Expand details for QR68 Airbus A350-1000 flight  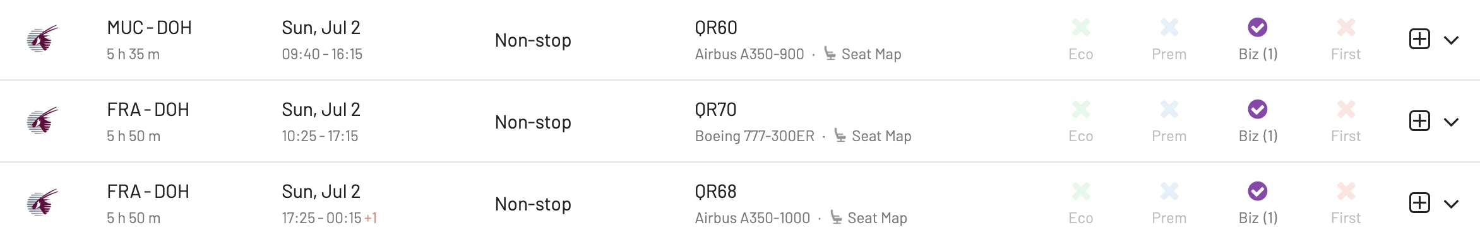pos(1452,204)
